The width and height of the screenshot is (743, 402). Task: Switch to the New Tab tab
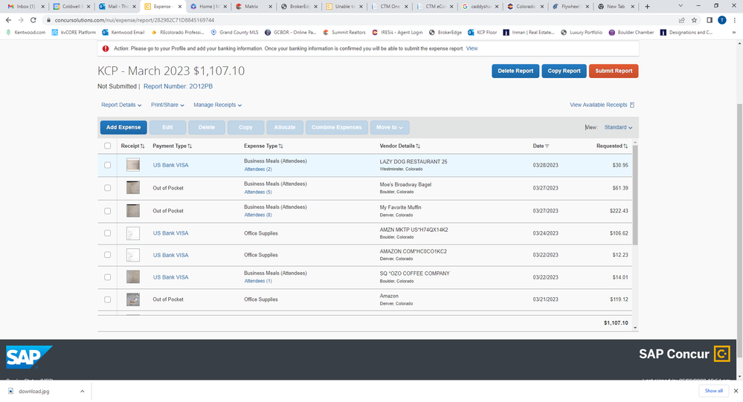pyautogui.click(x=616, y=7)
